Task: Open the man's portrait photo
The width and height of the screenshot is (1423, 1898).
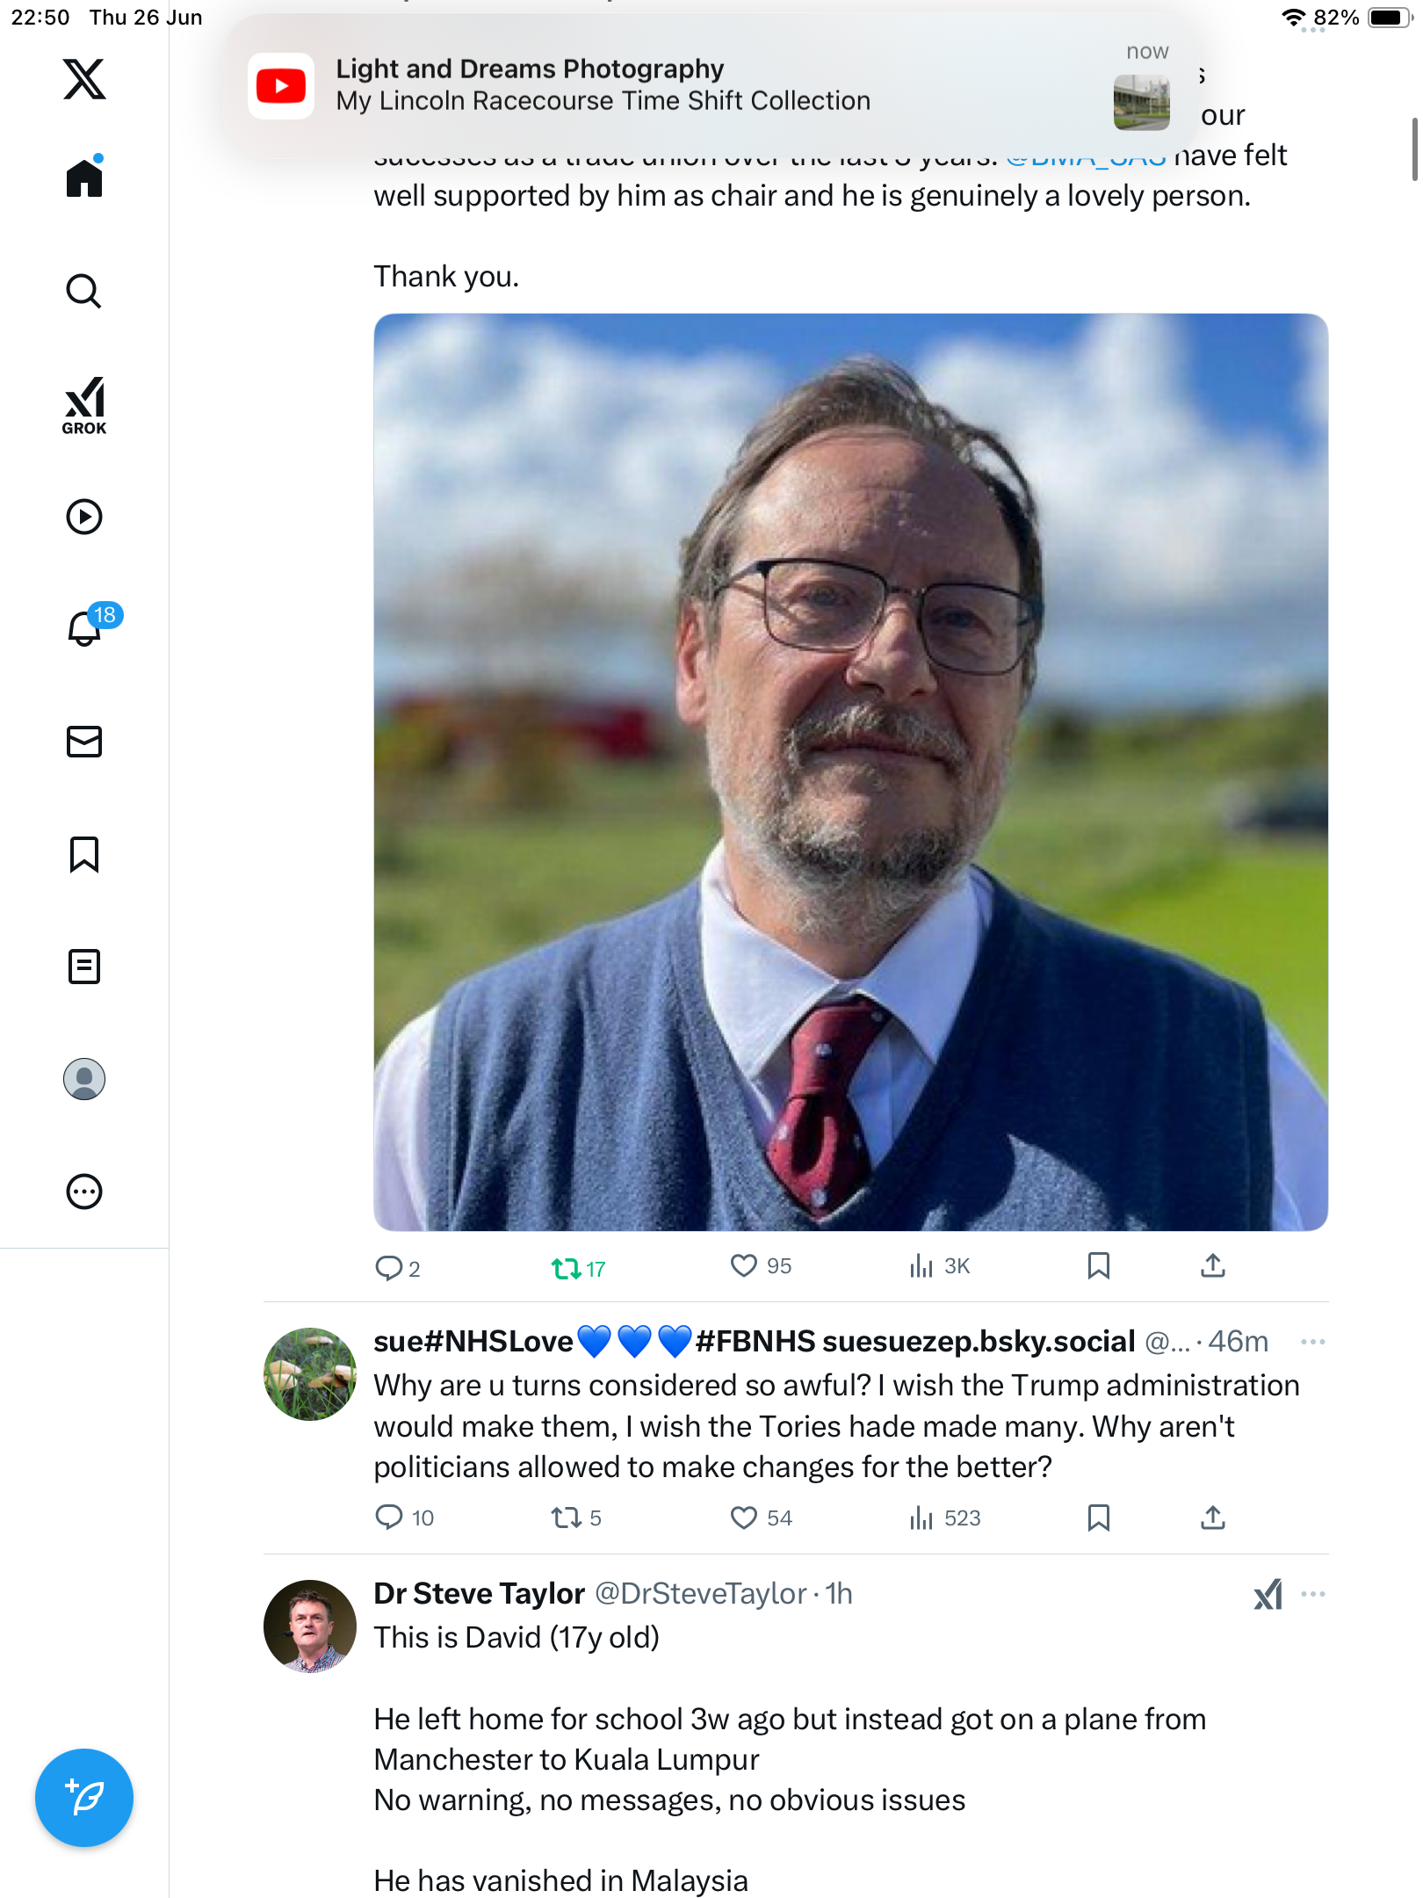Action: [850, 772]
